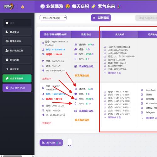The image size is (157, 157).
Task: Open the 常见问题 menu item
Action: 17,60
